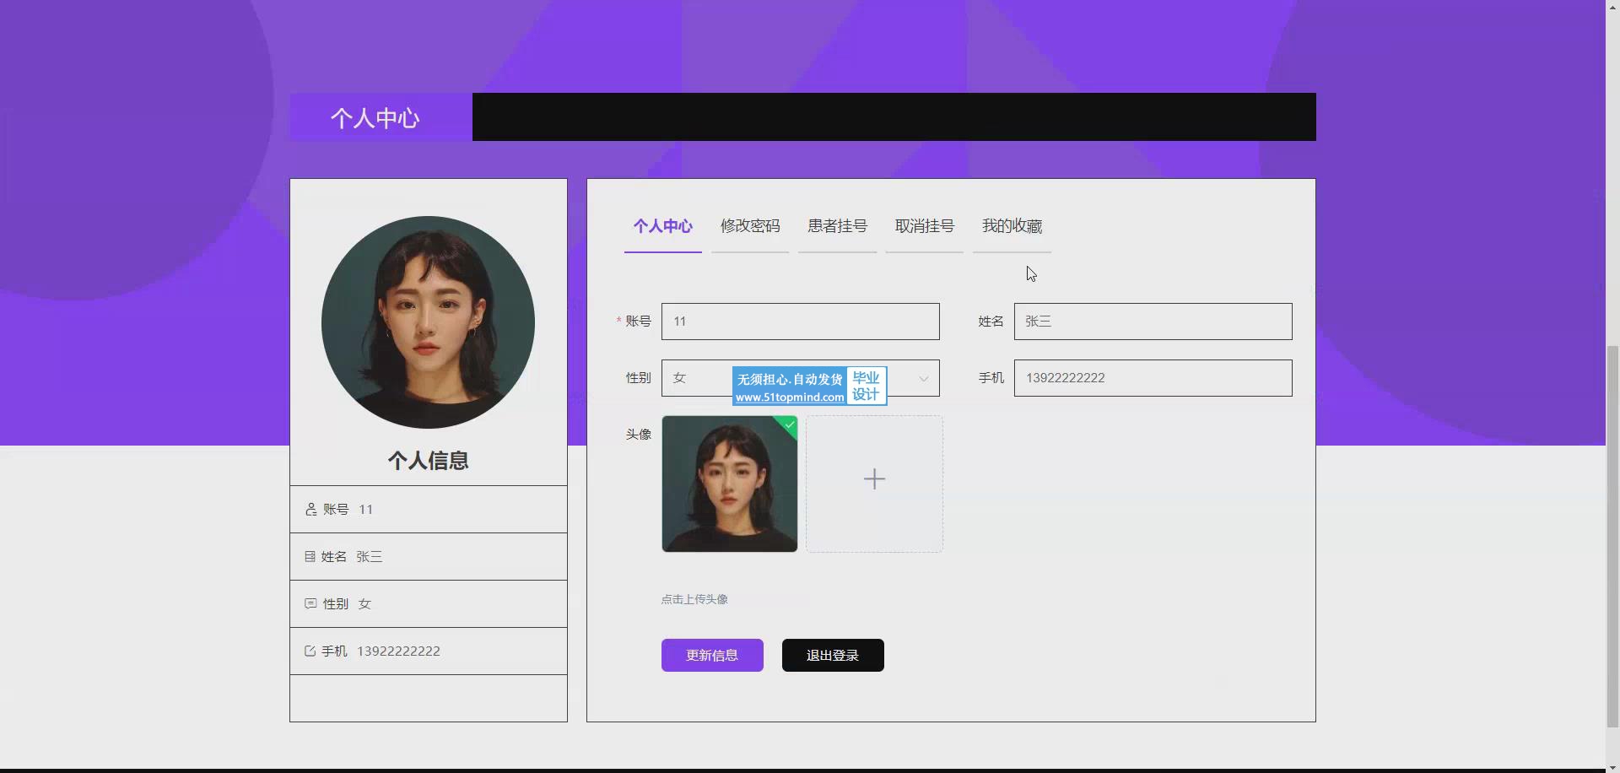Click the 头像 field label
This screenshot has height=773, width=1620.
[638, 434]
